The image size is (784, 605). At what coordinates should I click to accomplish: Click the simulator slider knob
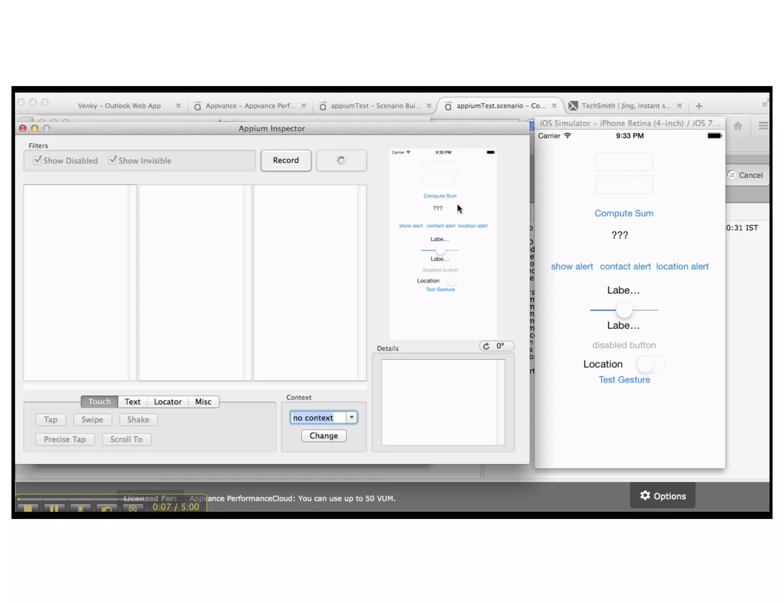coord(624,310)
